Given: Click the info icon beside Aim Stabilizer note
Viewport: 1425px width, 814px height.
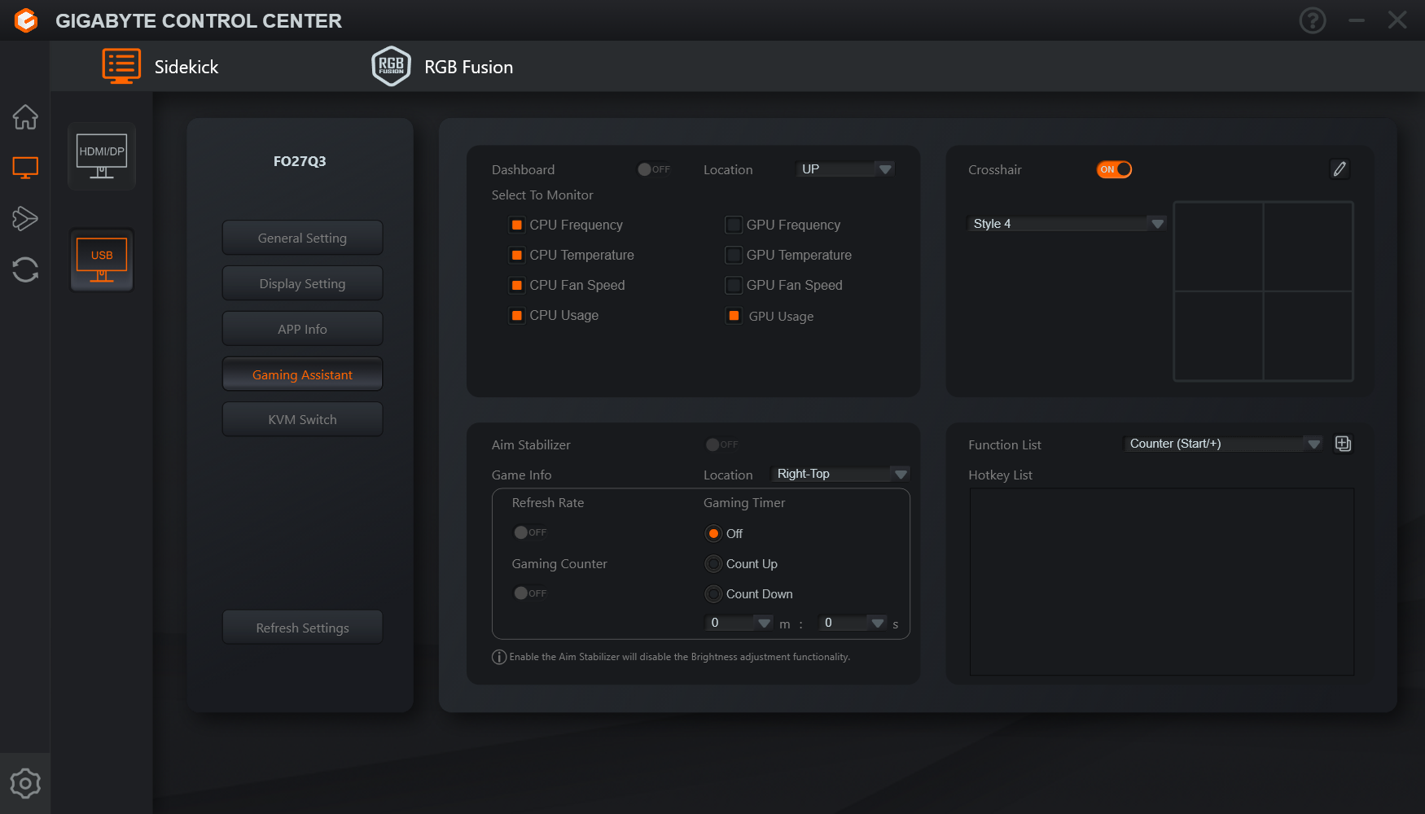Looking at the screenshot, I should click(499, 657).
